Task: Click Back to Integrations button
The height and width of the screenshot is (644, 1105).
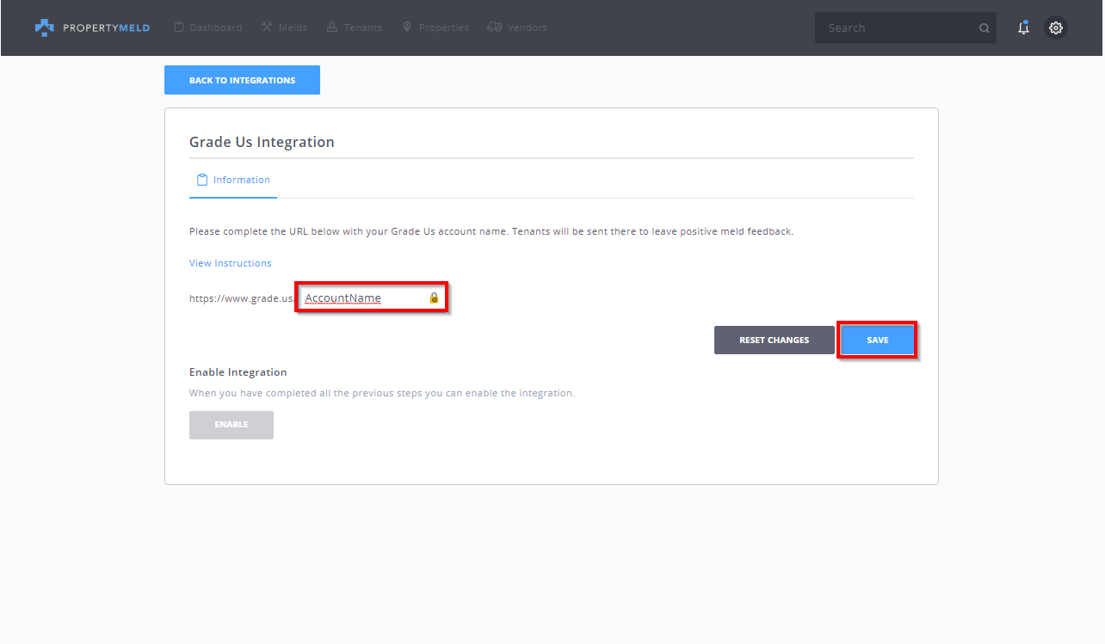Action: [x=242, y=80]
